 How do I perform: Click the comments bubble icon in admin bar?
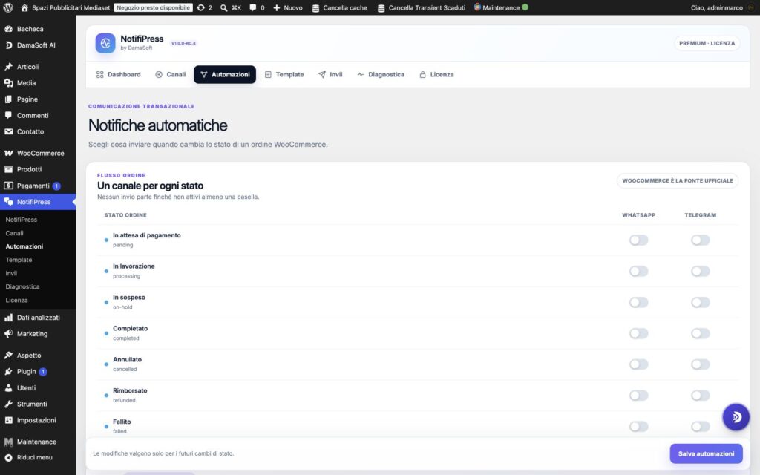[x=252, y=7]
